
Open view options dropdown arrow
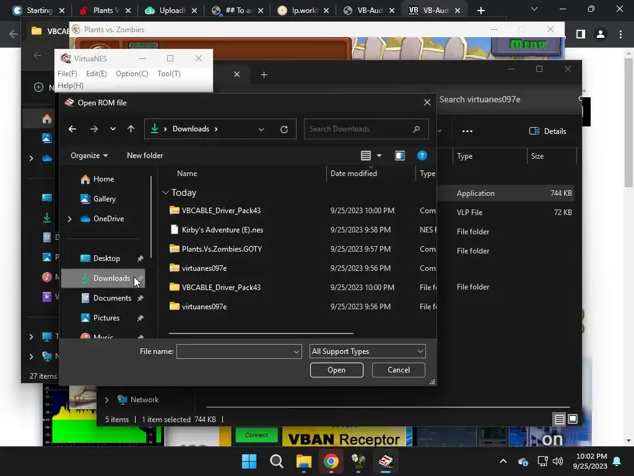tap(379, 156)
